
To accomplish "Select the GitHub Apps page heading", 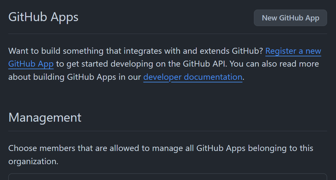I will coord(43,17).
